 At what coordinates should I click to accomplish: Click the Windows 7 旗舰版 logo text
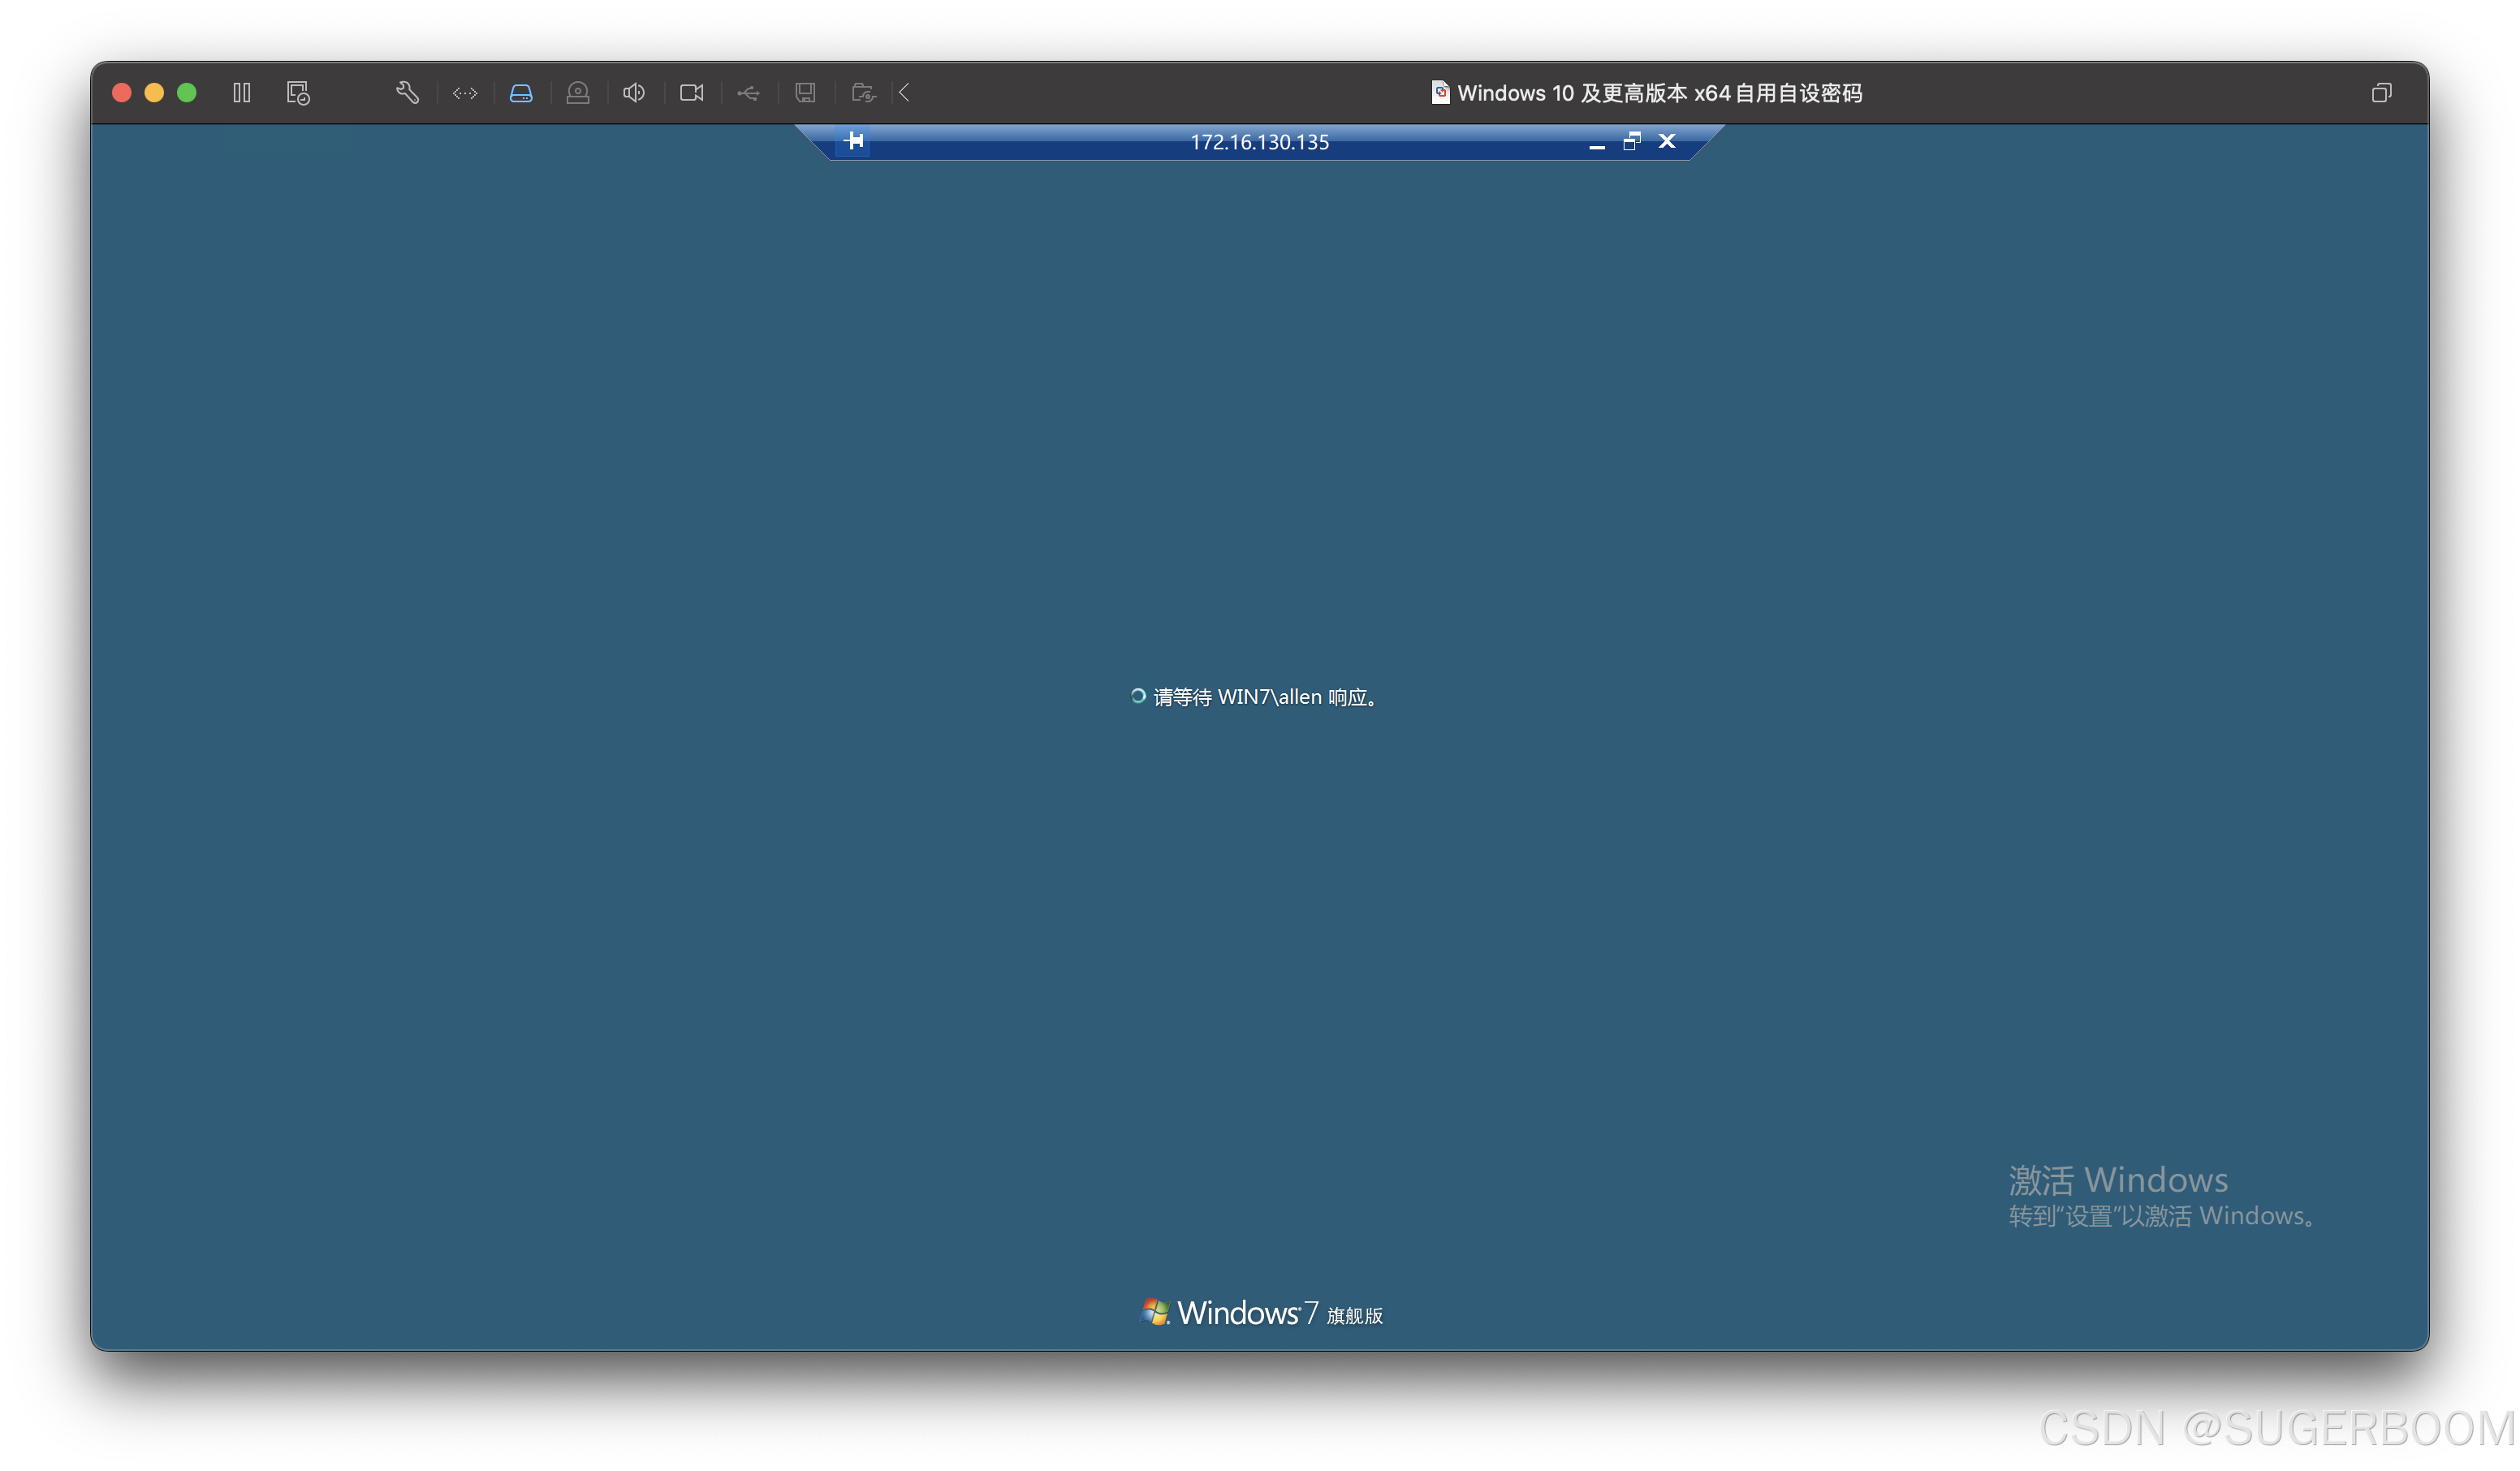pyautogui.click(x=1262, y=1312)
